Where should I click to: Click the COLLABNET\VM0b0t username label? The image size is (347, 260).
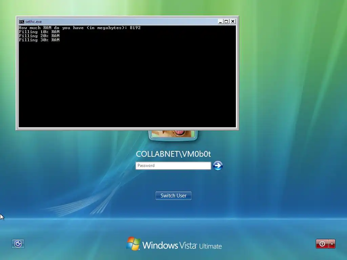coord(173,154)
